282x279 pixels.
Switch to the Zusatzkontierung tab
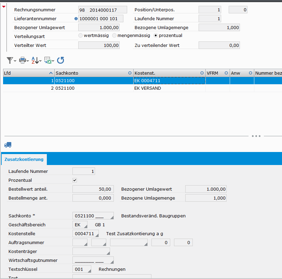pyautogui.click(x=24, y=160)
